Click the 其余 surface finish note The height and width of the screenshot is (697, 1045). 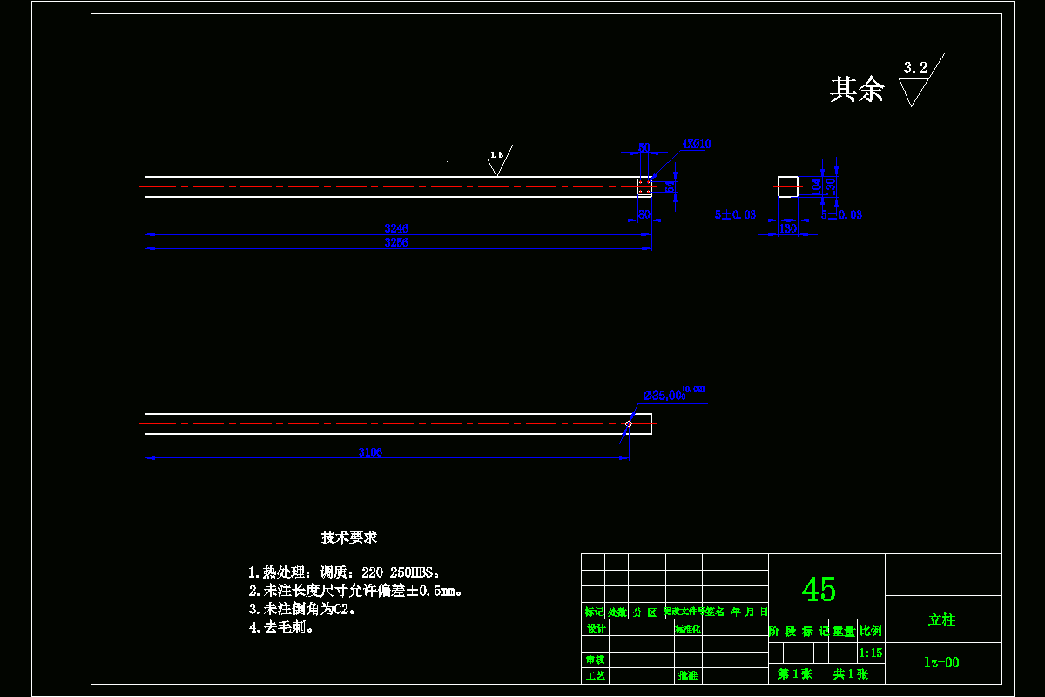coord(857,89)
